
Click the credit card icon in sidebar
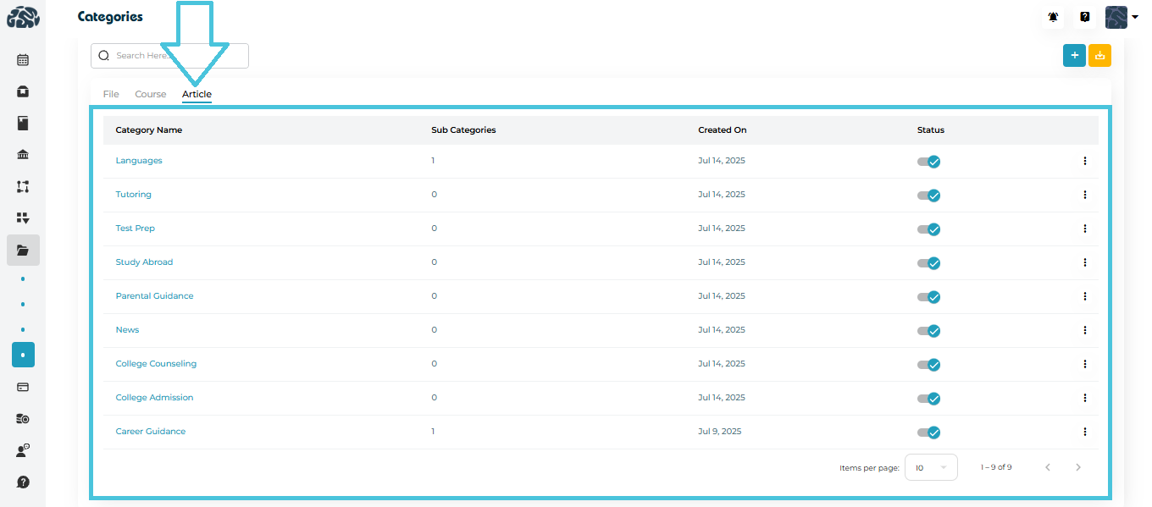(23, 387)
